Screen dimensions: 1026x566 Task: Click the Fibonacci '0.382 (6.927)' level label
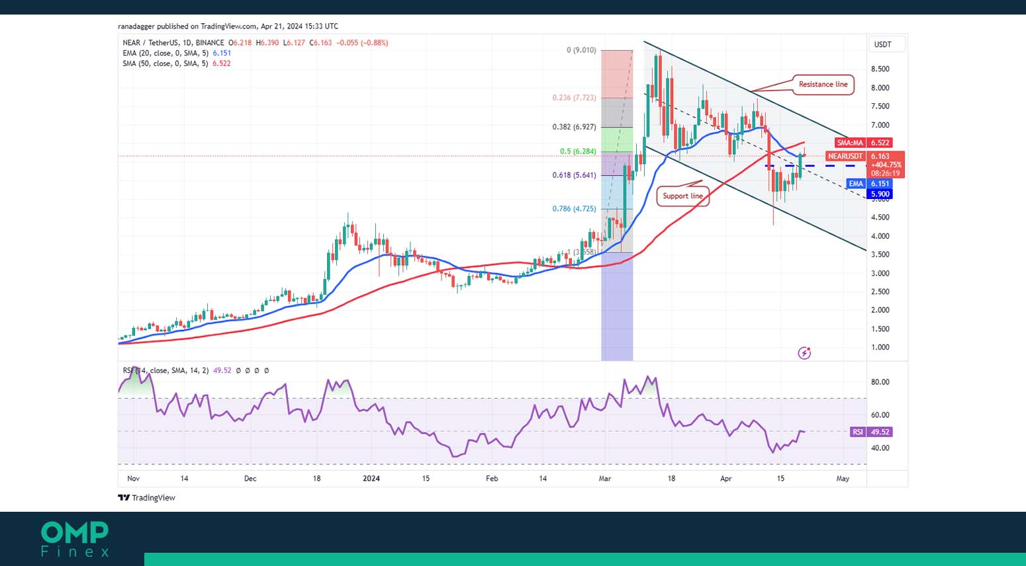[574, 127]
